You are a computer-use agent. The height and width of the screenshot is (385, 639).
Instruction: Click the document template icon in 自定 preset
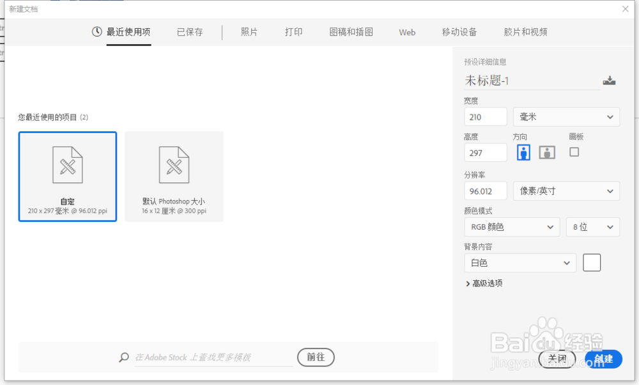coord(67,164)
